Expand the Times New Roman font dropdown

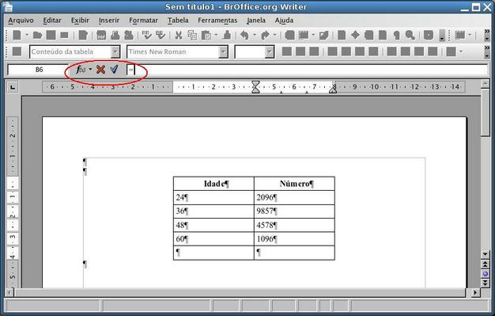click(223, 51)
